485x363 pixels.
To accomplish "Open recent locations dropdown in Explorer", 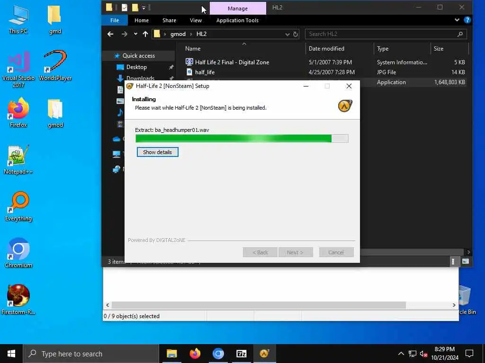I will coord(135,34).
